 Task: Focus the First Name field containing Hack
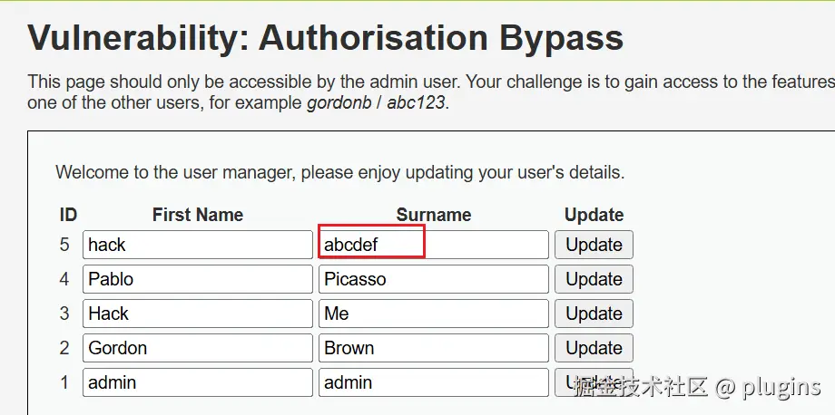[197, 314]
